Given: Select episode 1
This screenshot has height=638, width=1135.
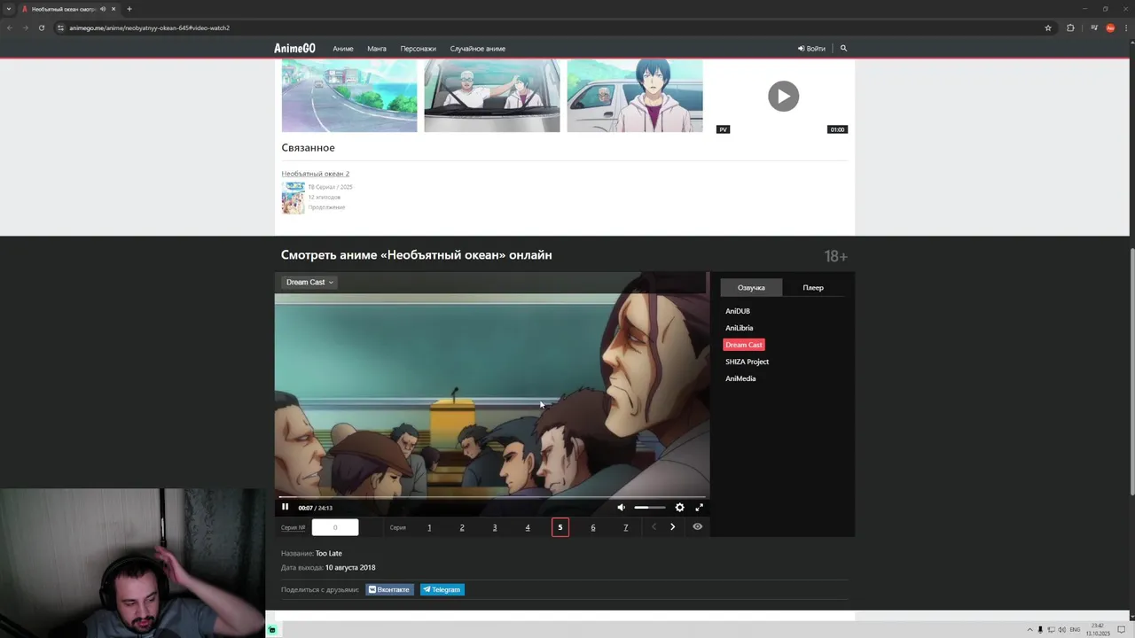Looking at the screenshot, I should coord(429,527).
